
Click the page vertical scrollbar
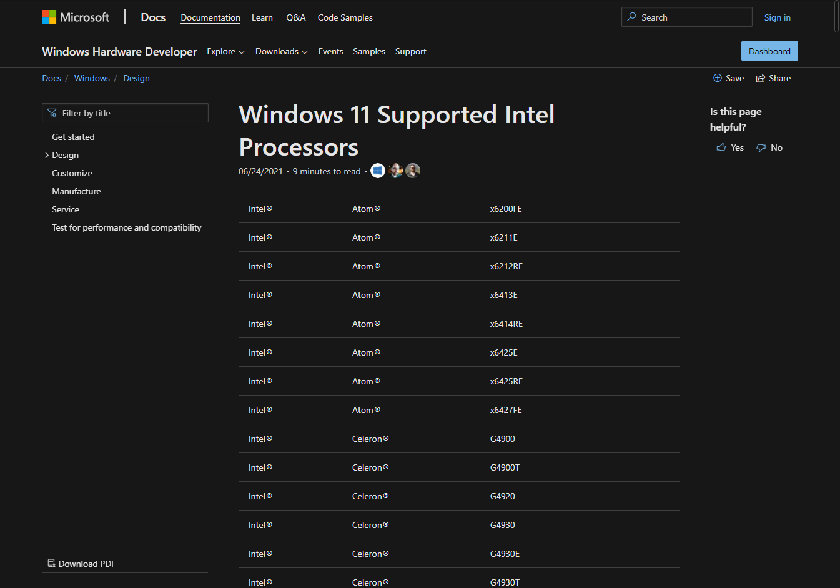coord(837,16)
